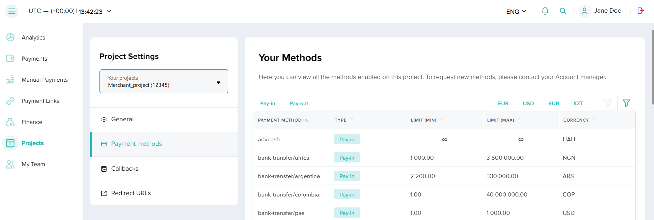The image size is (654, 220).
Task: Click the bank-transfer/pse row name
Action: (x=281, y=213)
